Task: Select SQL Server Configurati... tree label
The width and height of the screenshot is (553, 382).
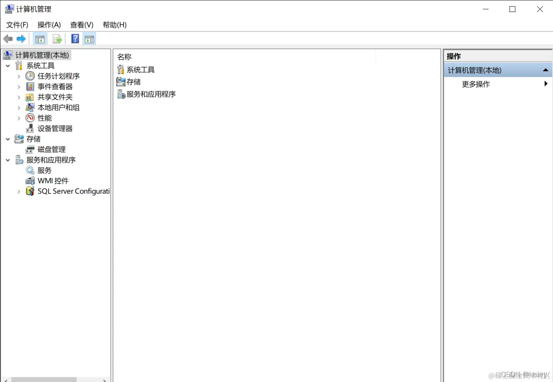Action: [x=74, y=191]
